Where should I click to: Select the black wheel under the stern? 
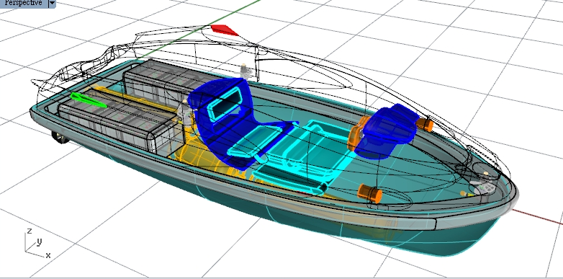click(60, 138)
